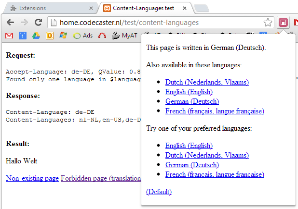Open the Gmail bookmark icon
298x209 pixels.
tap(9, 36)
